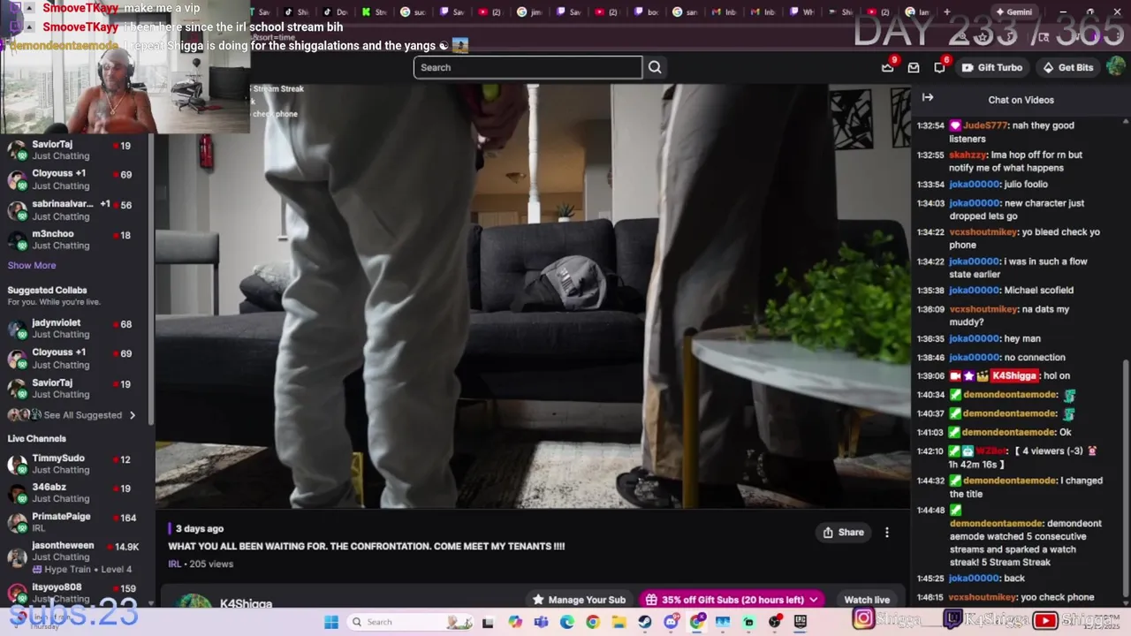Viewport: 1131px width, 636px height.
Task: Click the search magnifier button
Action: pyautogui.click(x=655, y=67)
